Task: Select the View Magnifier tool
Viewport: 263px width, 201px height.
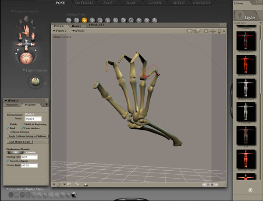Action: pos(139,20)
